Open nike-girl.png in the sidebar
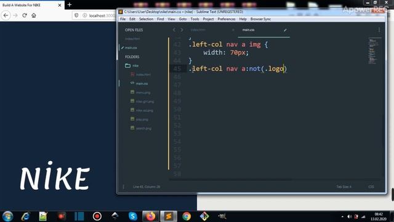Screen dimensions: 394x222 145,102
